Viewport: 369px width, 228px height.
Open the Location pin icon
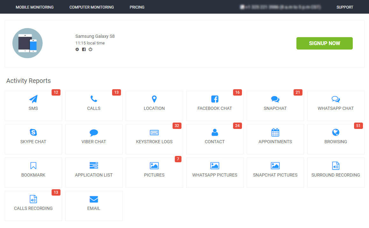click(x=154, y=99)
